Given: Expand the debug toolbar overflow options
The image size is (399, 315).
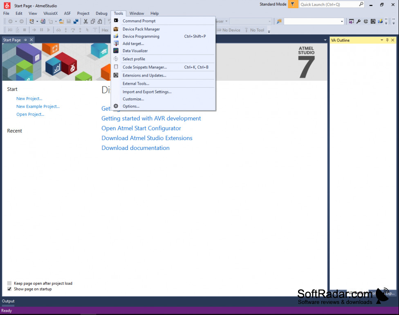Looking at the screenshot, I should [269, 31].
